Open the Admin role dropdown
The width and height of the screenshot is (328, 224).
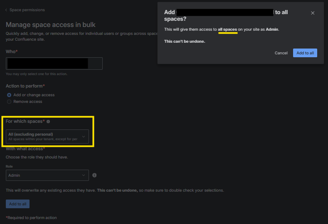coord(47,175)
